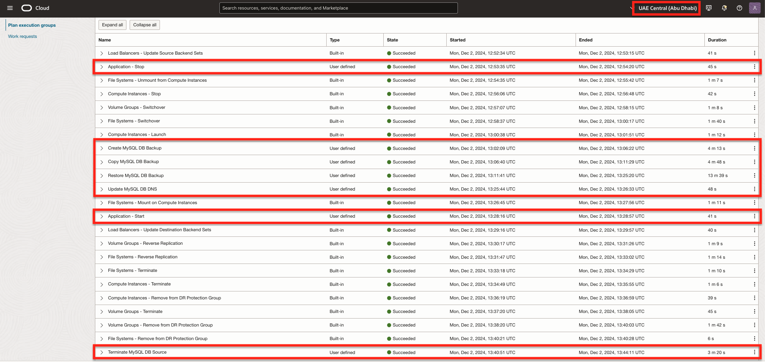Open actions menu for Compute Instances - Stop
765x362 pixels.
754,94
